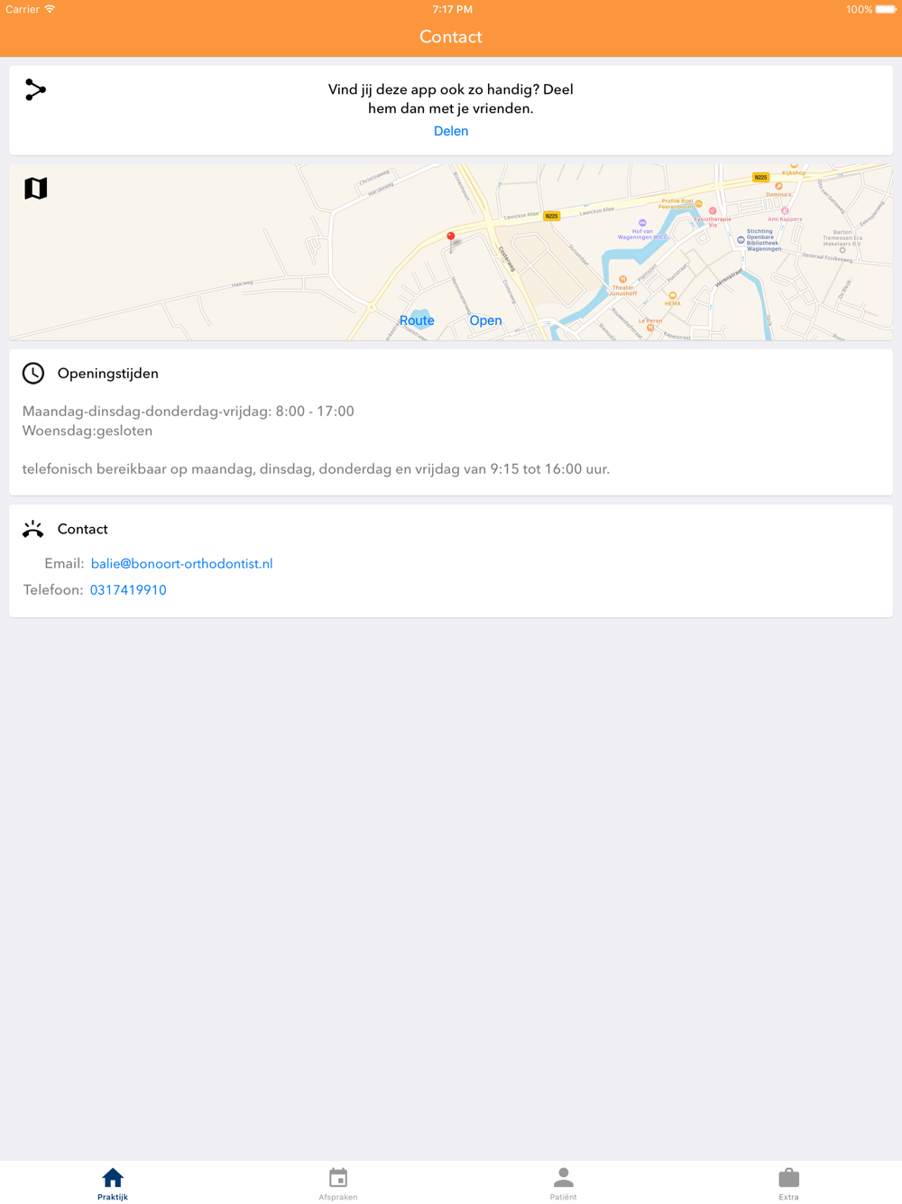Image resolution: width=902 pixels, height=1204 pixels.
Task: Tap Hof van Wageningen marker on map
Action: 642,223
